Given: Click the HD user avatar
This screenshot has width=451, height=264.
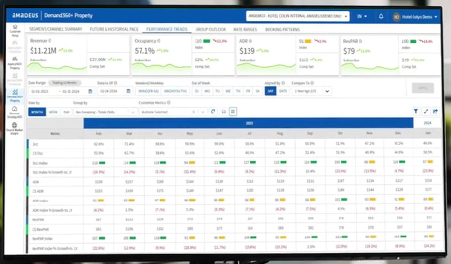Looking at the screenshot, I should 396,17.
